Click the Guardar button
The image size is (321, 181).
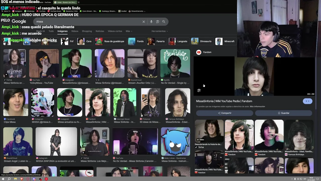(284, 113)
